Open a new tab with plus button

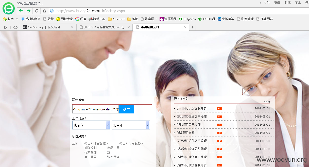[x=193, y=27]
